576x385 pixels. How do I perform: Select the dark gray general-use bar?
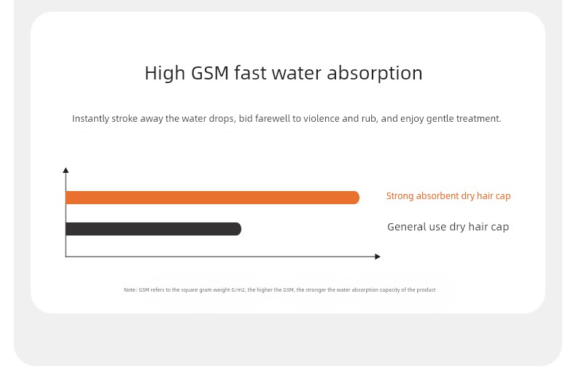pos(153,229)
